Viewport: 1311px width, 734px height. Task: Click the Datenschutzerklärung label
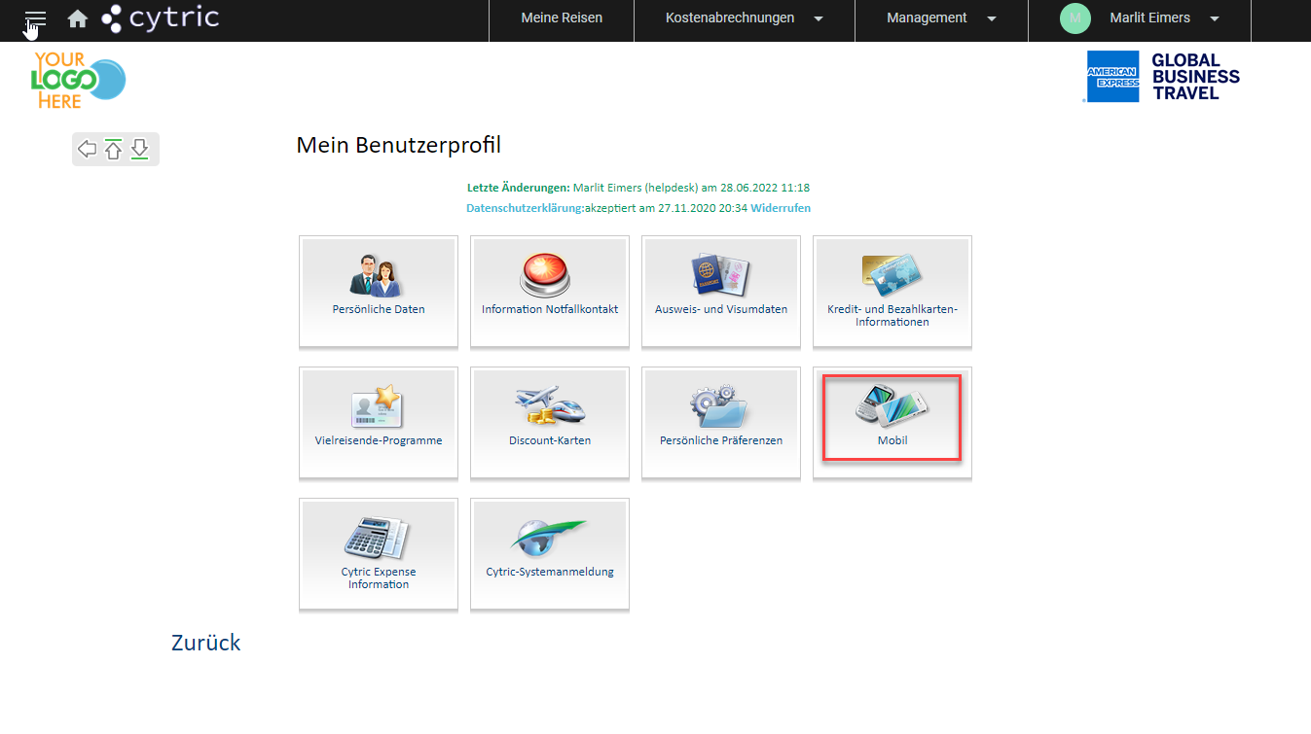(525, 208)
